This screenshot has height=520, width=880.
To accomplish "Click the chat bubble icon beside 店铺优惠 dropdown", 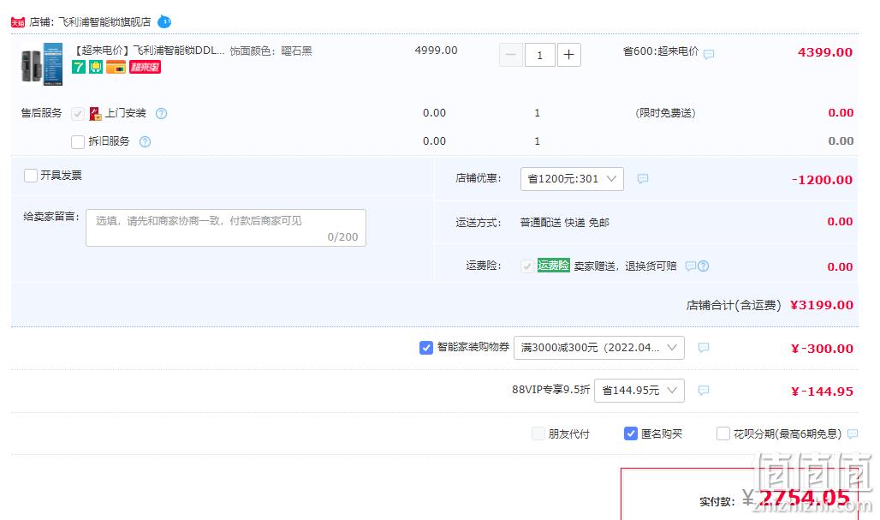I will pyautogui.click(x=643, y=178).
